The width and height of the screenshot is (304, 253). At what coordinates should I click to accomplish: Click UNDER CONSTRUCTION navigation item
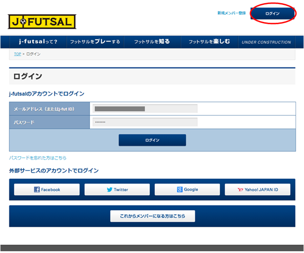pyautogui.click(x=266, y=42)
